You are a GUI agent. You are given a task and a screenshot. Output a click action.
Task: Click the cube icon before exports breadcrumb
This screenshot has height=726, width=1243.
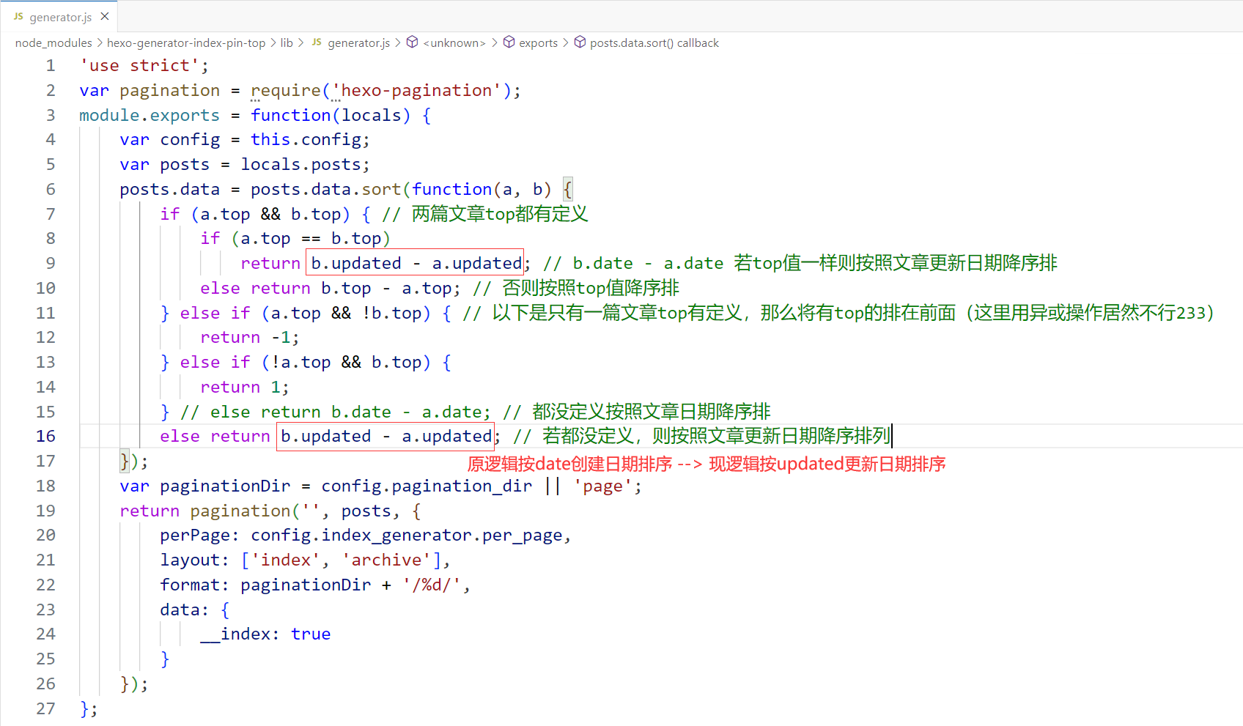coord(509,42)
